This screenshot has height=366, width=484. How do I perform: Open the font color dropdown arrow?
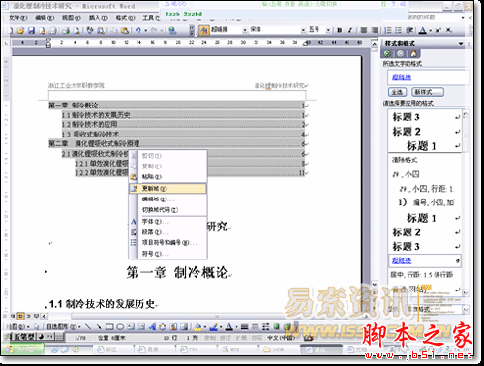(x=431, y=30)
